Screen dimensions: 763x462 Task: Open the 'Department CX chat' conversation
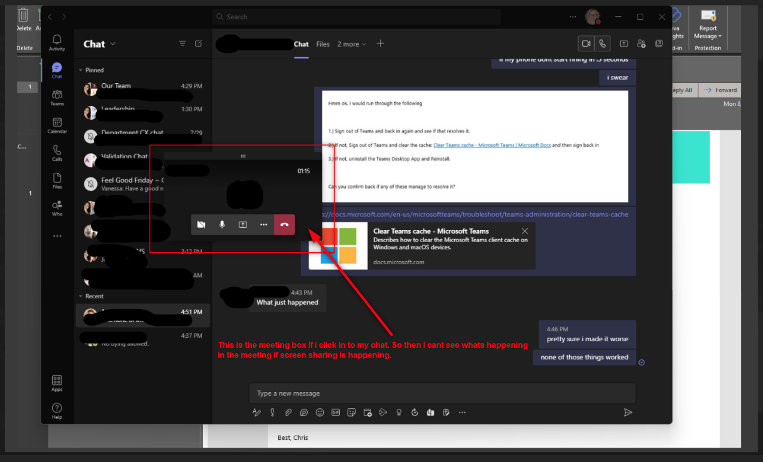click(143, 136)
